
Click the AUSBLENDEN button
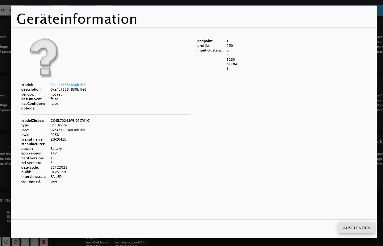click(x=356, y=228)
